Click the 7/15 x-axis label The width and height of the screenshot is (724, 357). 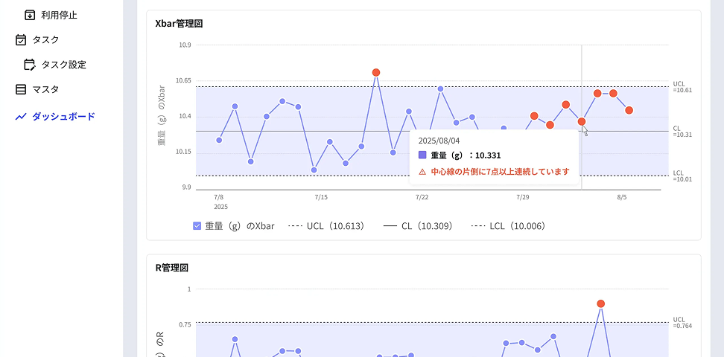pyautogui.click(x=321, y=197)
